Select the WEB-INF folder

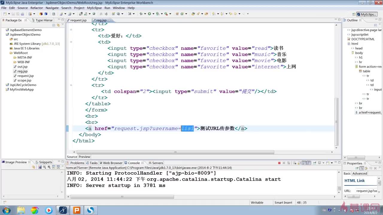pos(24,62)
